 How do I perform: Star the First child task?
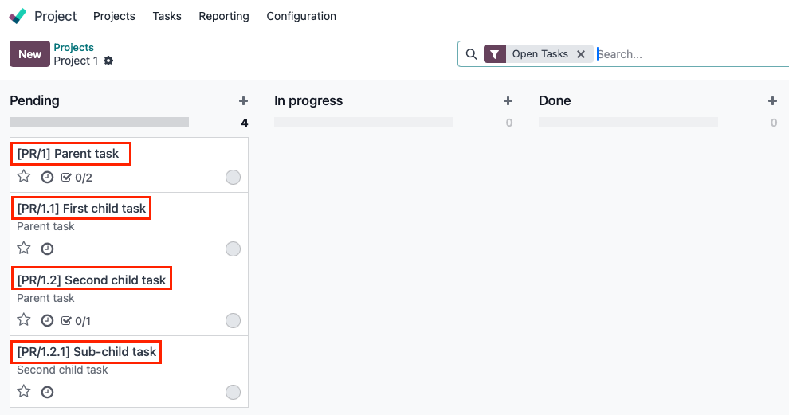[x=24, y=249]
